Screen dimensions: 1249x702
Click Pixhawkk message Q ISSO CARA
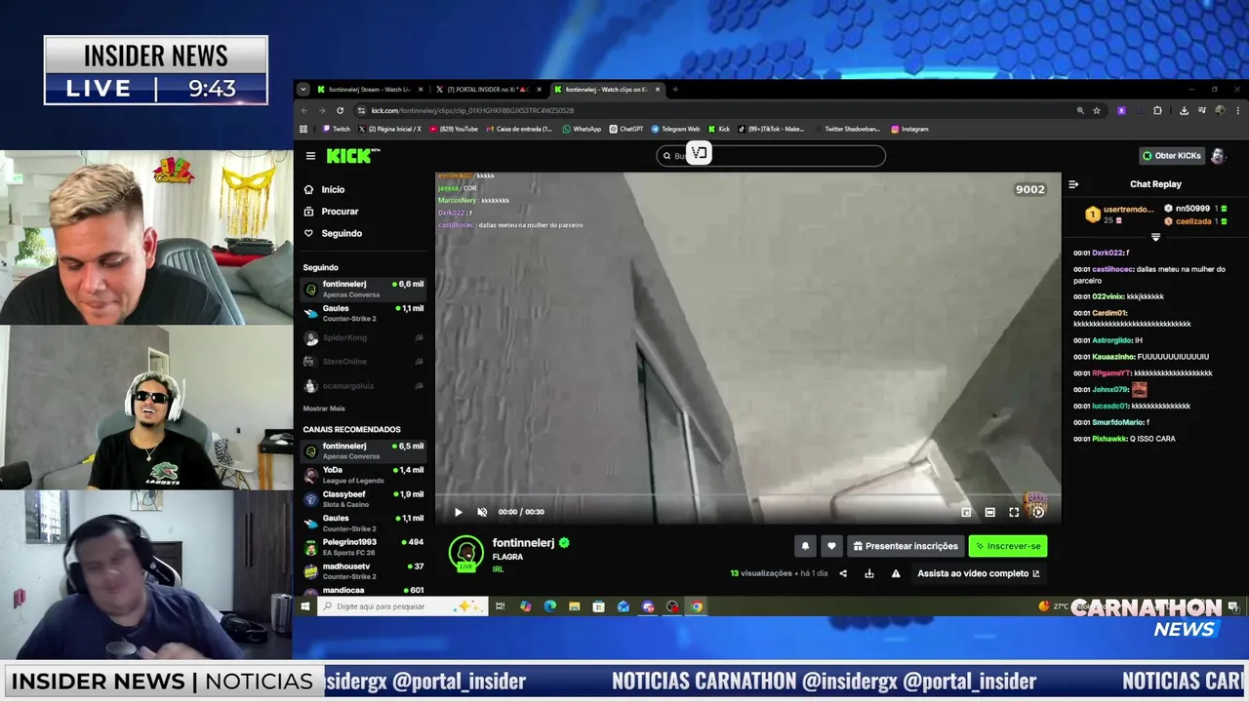pos(1152,439)
